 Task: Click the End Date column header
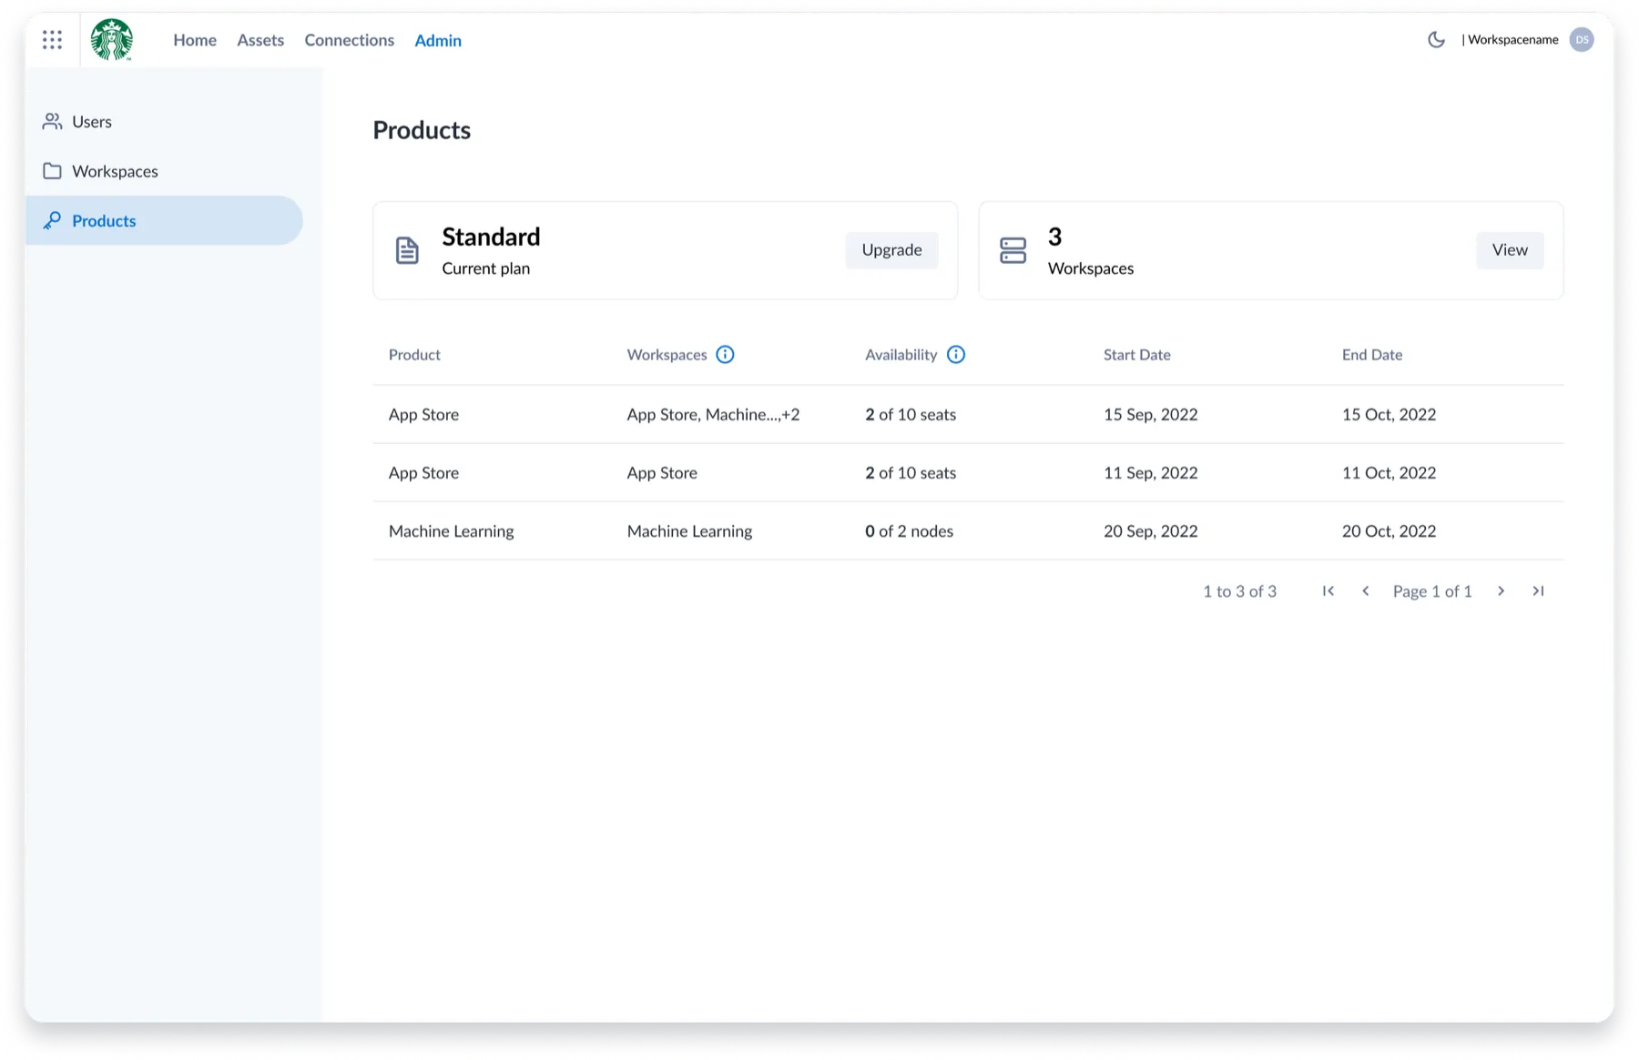1371,355
